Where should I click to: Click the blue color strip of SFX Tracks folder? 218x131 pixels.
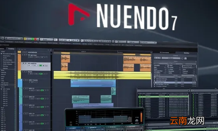click(20, 83)
